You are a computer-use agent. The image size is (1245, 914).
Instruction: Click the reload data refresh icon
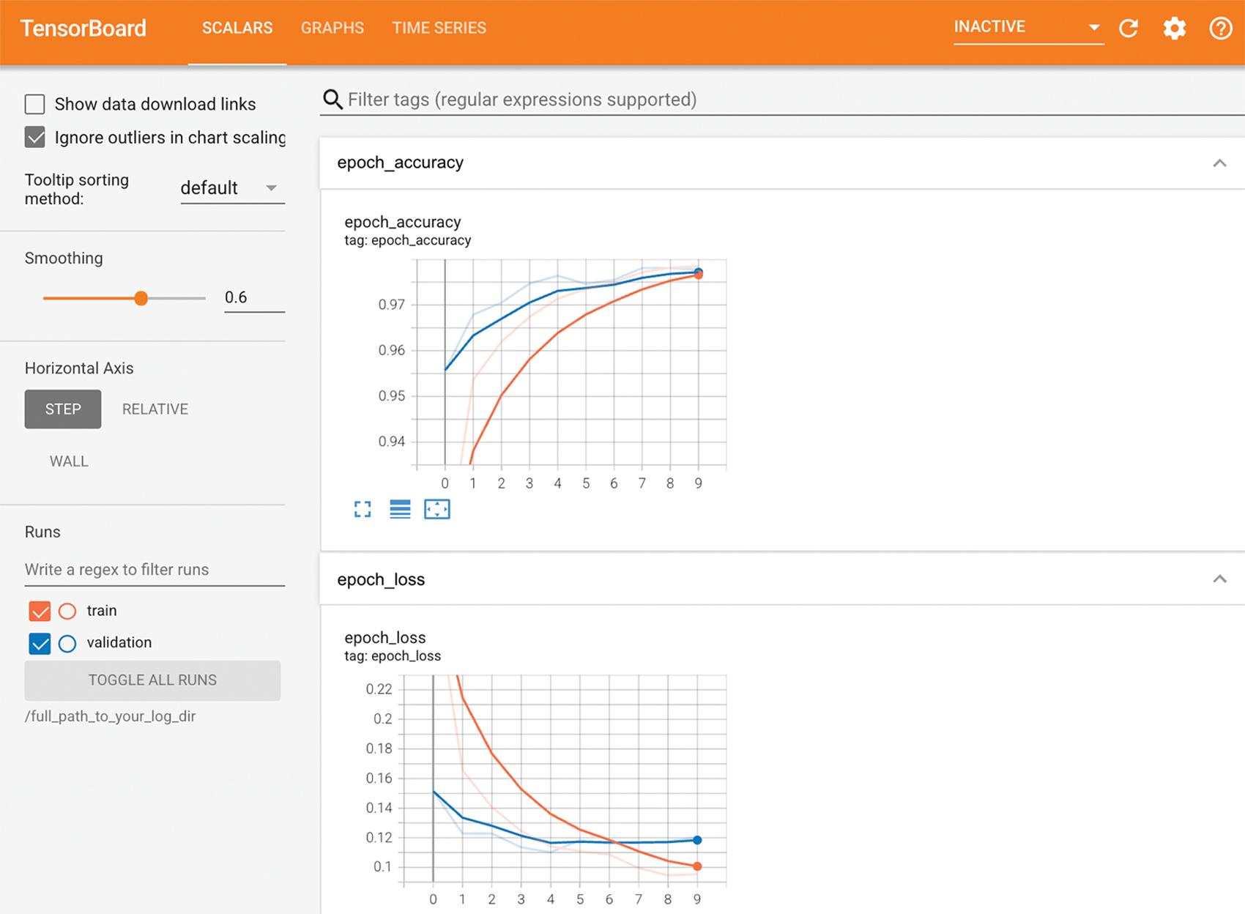[1129, 29]
